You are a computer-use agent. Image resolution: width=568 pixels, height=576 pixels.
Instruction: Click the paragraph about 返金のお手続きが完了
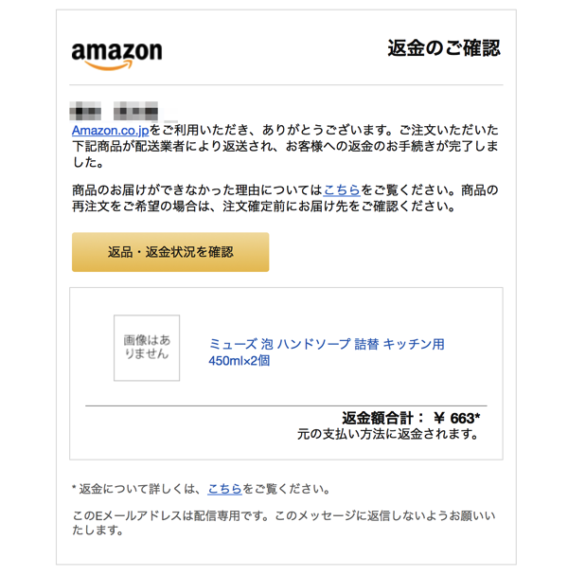pos(285,146)
